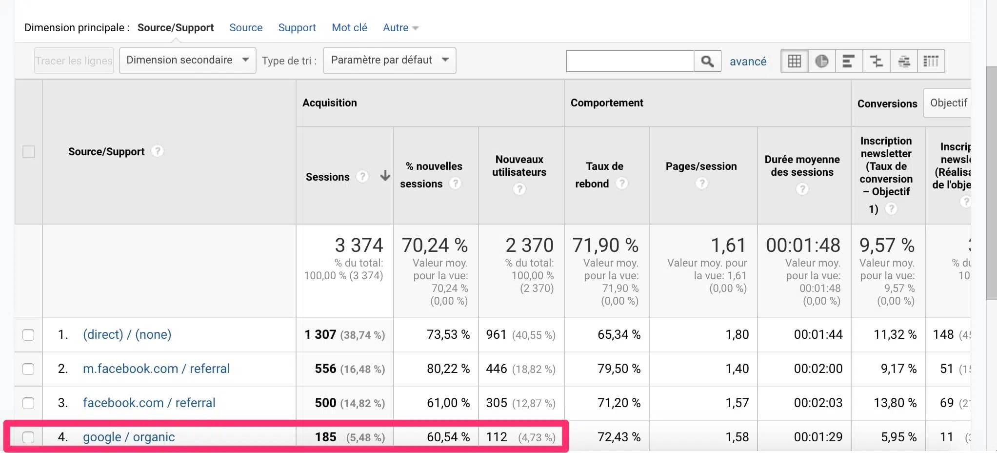Screen dimensions: 997x453
Task: Sort by the Sessions column header
Action: point(328,177)
